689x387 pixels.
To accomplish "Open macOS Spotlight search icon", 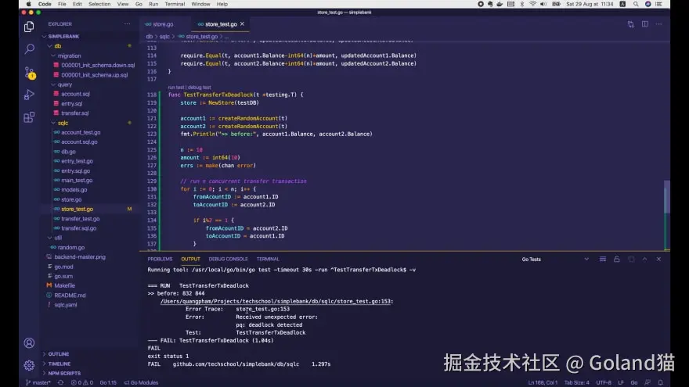I will (x=636, y=4).
